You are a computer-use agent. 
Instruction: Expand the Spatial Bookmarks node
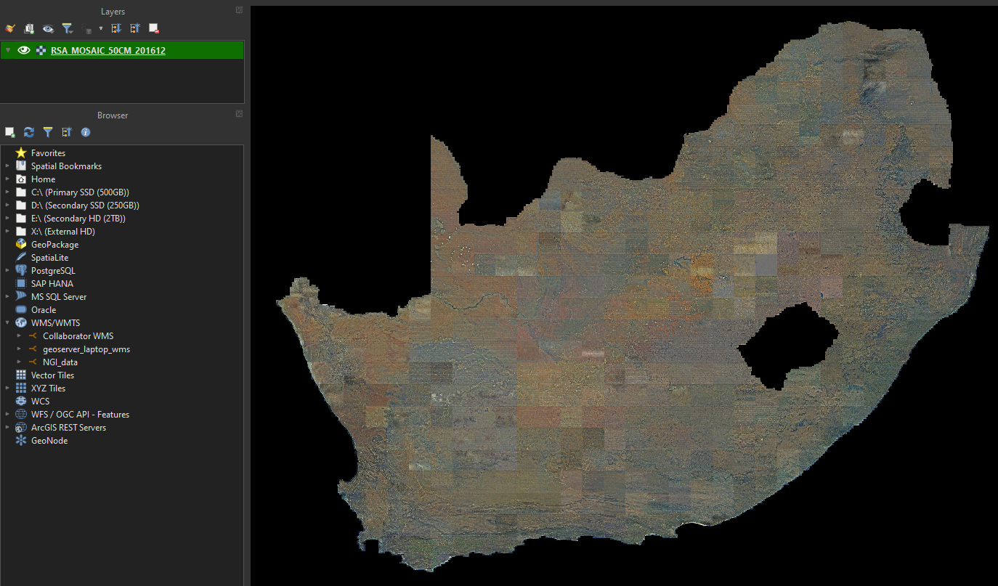(x=7, y=166)
